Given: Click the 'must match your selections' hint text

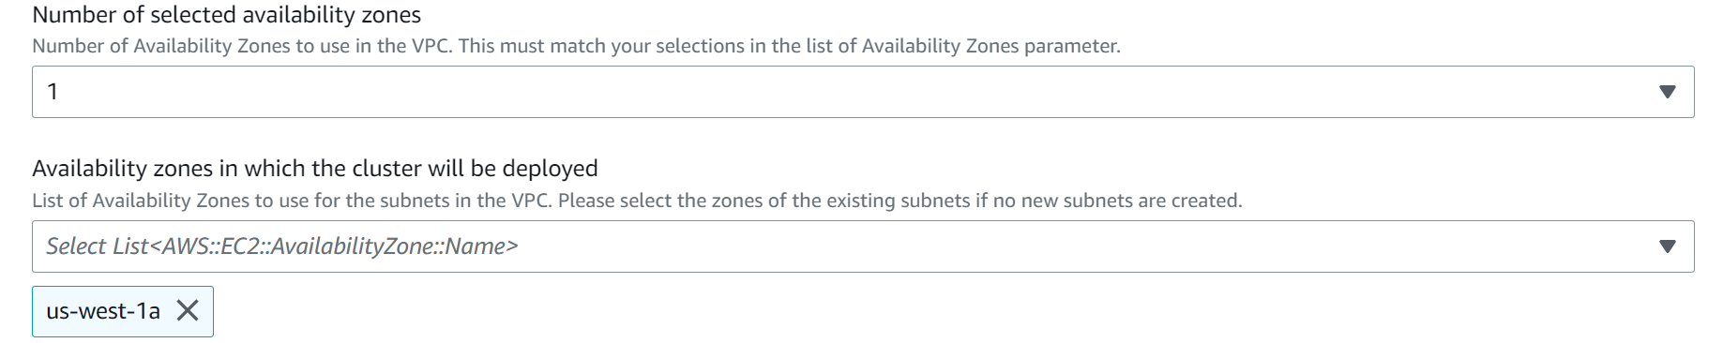Looking at the screenshot, I should [x=623, y=46].
